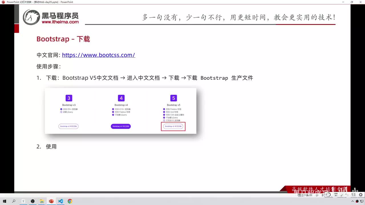The image size is (365, 205).
Task: Restore the PowerPoint window size
Action: point(352,2)
